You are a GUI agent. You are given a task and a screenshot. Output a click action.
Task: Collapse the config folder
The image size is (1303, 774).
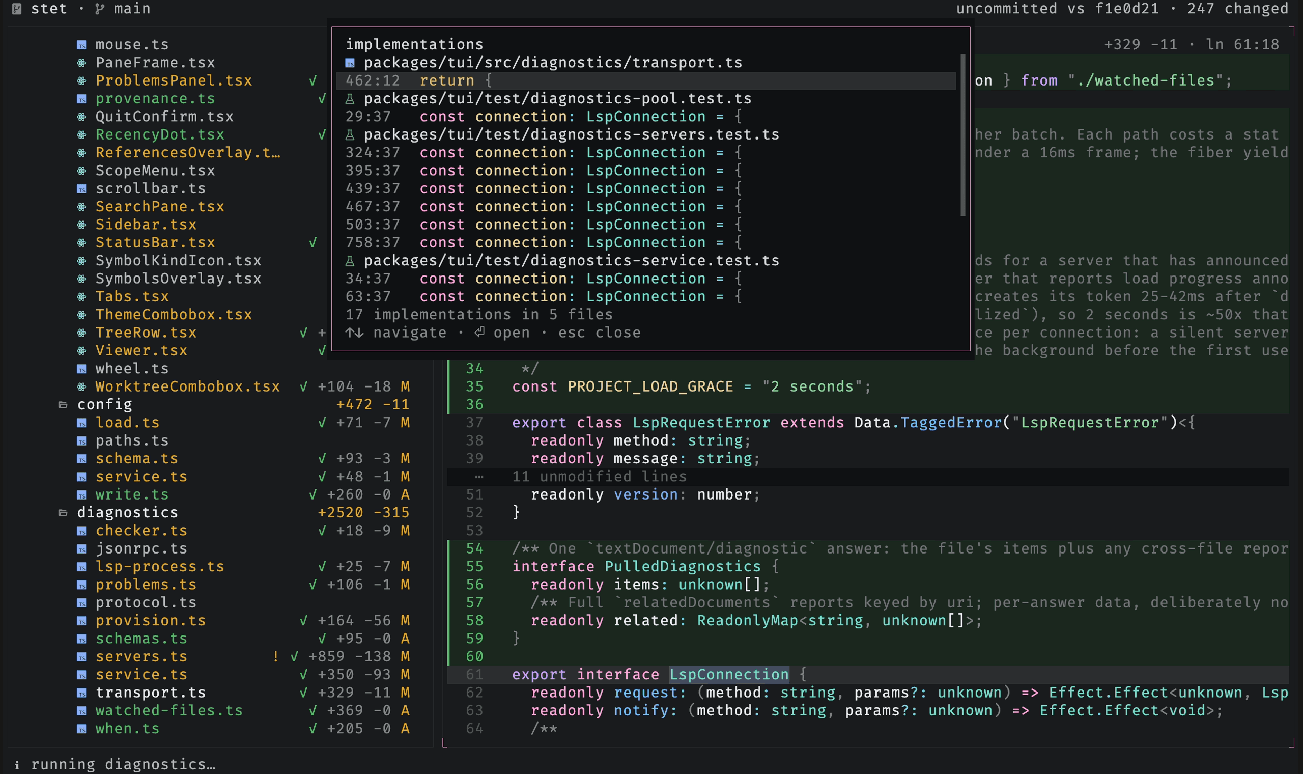click(63, 405)
